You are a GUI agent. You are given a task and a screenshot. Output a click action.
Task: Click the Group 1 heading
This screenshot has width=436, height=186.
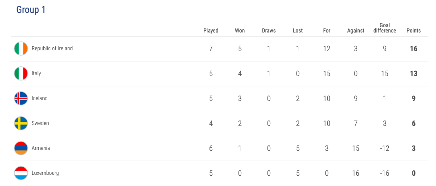31,10
